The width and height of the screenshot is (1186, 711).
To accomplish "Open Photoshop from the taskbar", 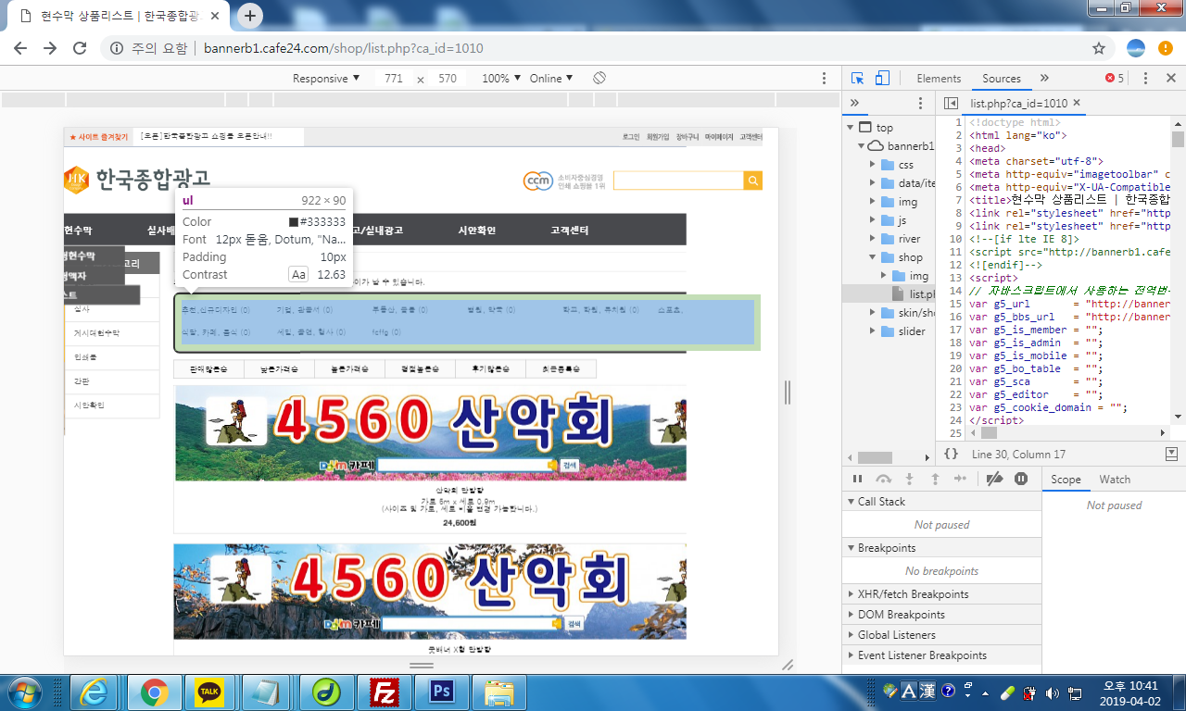I will pos(439,692).
